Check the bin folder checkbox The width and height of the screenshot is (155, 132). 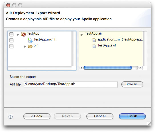pyautogui.click(x=11, y=46)
